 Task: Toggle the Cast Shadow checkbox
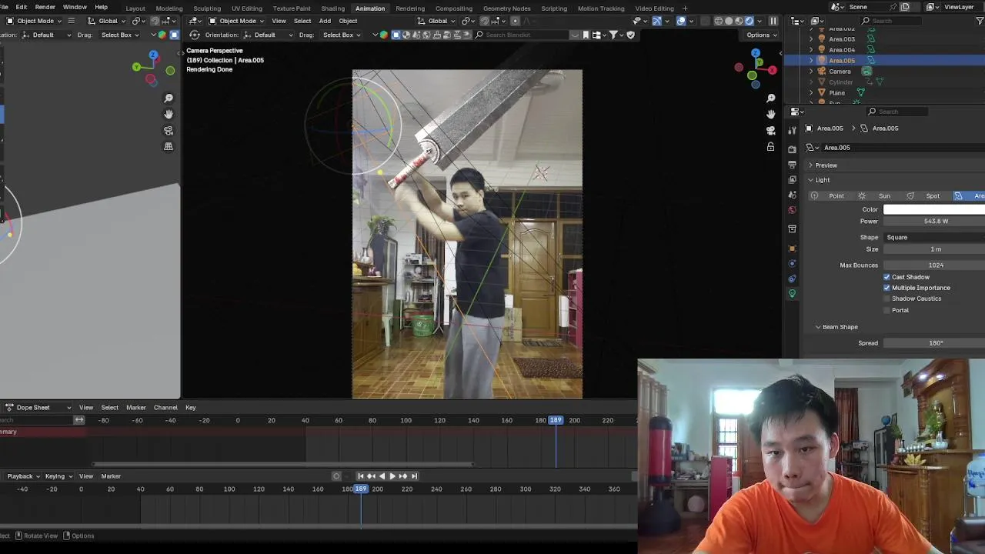coord(887,277)
